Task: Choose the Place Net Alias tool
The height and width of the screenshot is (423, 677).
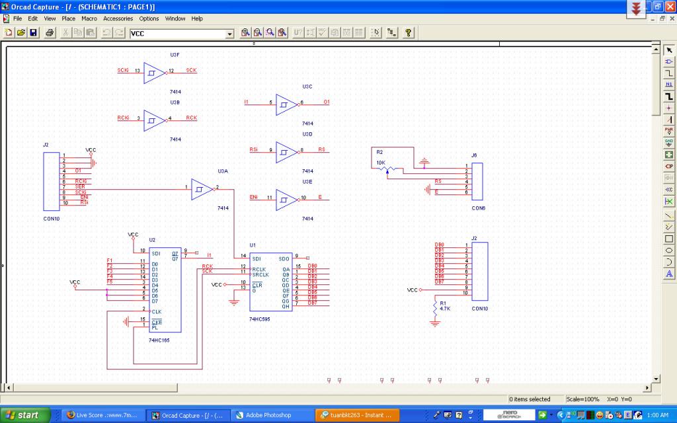Action: [x=669, y=85]
